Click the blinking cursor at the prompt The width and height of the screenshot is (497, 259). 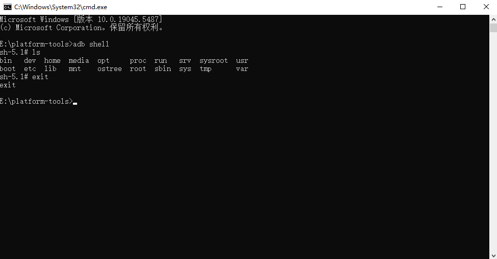point(75,104)
